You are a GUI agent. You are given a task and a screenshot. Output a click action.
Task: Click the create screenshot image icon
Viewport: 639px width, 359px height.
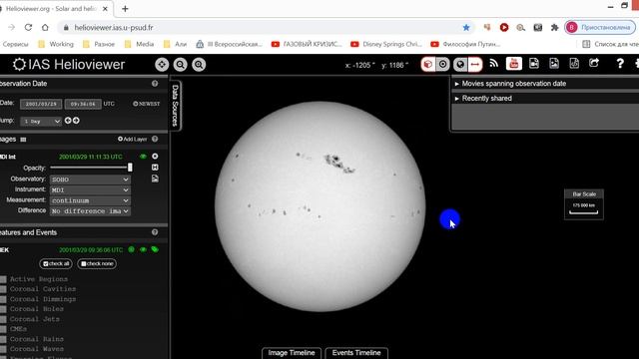coord(554,64)
